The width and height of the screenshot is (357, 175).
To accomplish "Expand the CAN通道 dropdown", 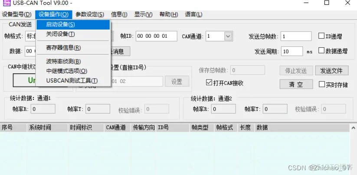I will pyautogui.click(x=228, y=36).
